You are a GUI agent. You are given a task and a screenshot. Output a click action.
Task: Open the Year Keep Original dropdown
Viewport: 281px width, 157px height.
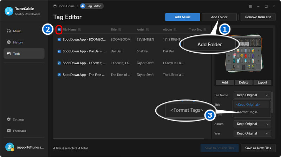pos(252,133)
